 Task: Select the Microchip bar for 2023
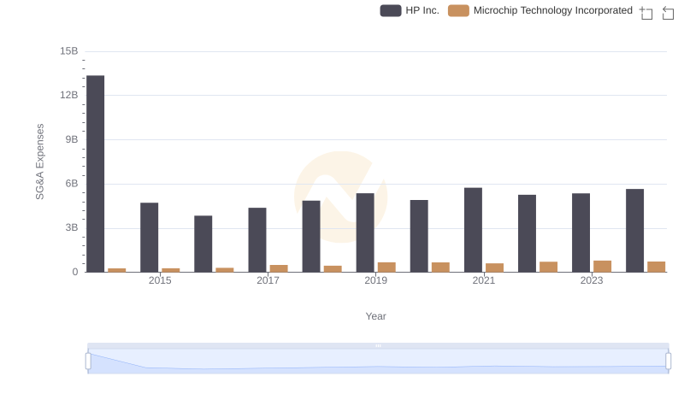click(x=603, y=267)
